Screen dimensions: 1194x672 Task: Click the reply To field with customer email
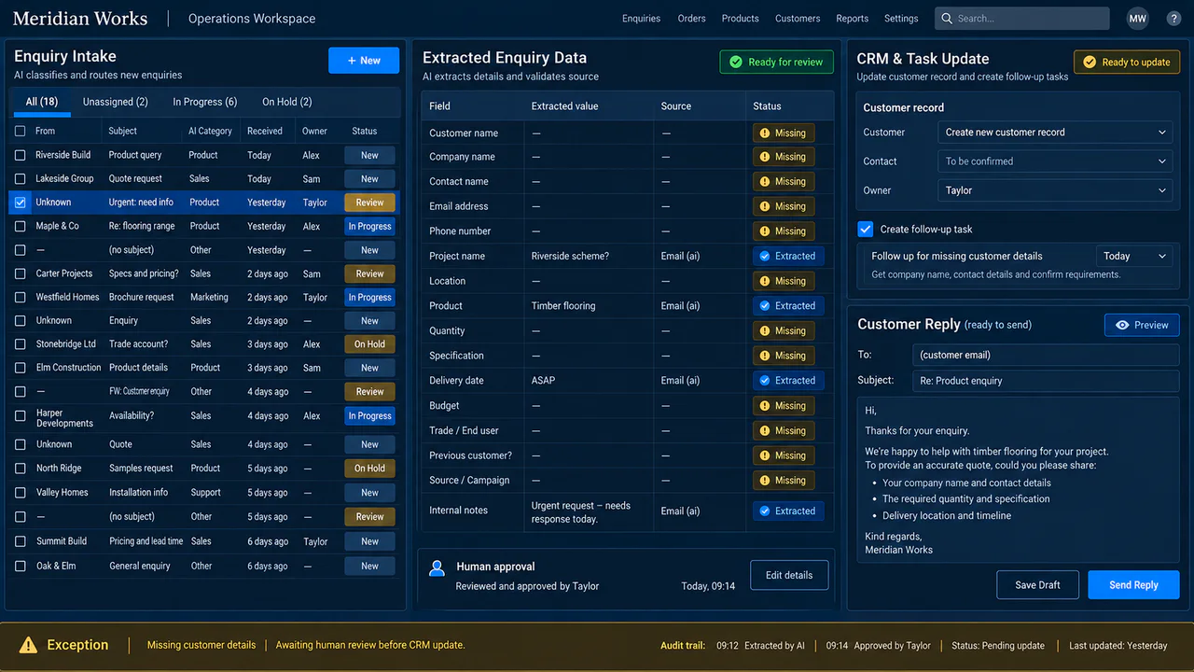(x=1046, y=355)
